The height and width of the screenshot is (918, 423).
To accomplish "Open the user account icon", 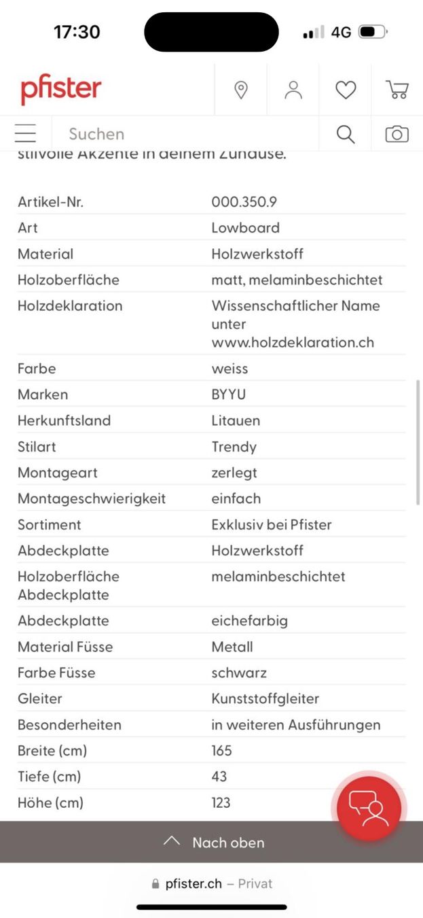I will (x=293, y=90).
